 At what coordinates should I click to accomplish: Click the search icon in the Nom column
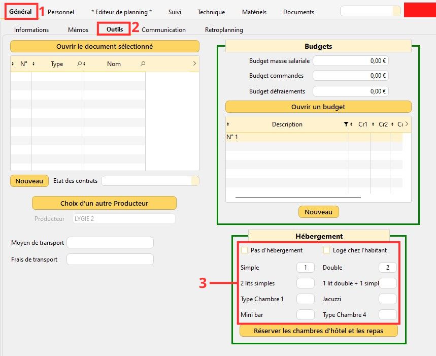tap(143, 64)
